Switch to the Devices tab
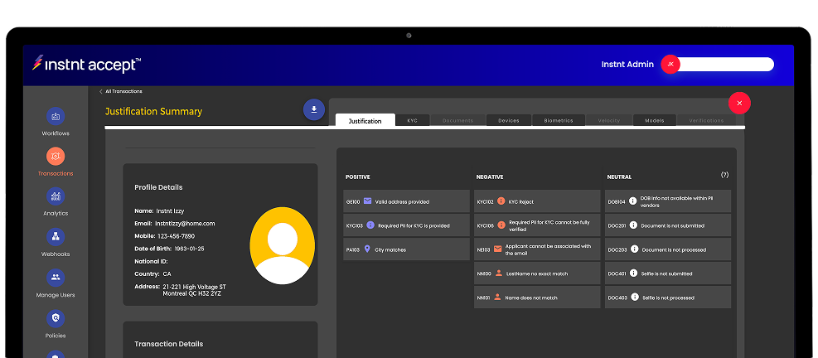The width and height of the screenshot is (818, 358). pos(509,120)
